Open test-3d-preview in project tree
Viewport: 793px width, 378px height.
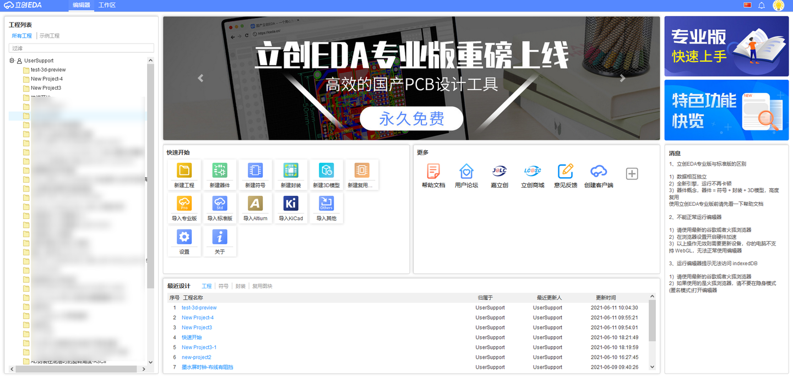[x=48, y=70]
